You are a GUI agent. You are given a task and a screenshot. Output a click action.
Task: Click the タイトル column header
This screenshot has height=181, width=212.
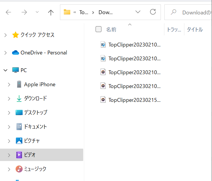195,29
